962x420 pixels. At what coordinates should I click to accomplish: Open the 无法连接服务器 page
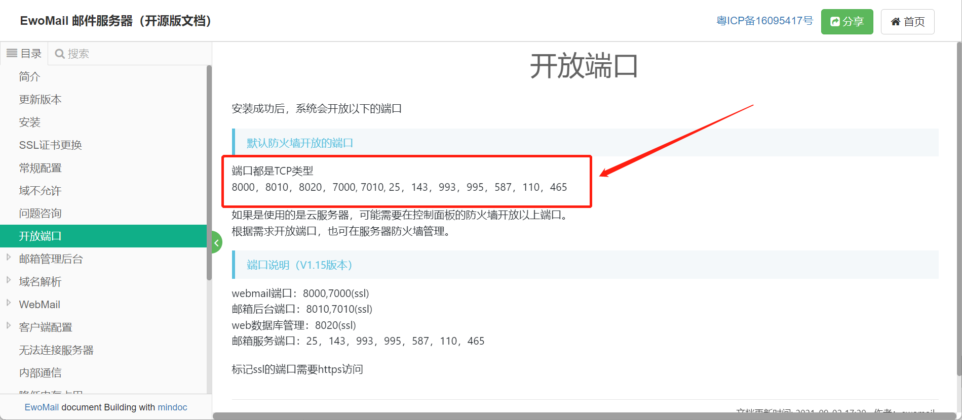click(56, 350)
